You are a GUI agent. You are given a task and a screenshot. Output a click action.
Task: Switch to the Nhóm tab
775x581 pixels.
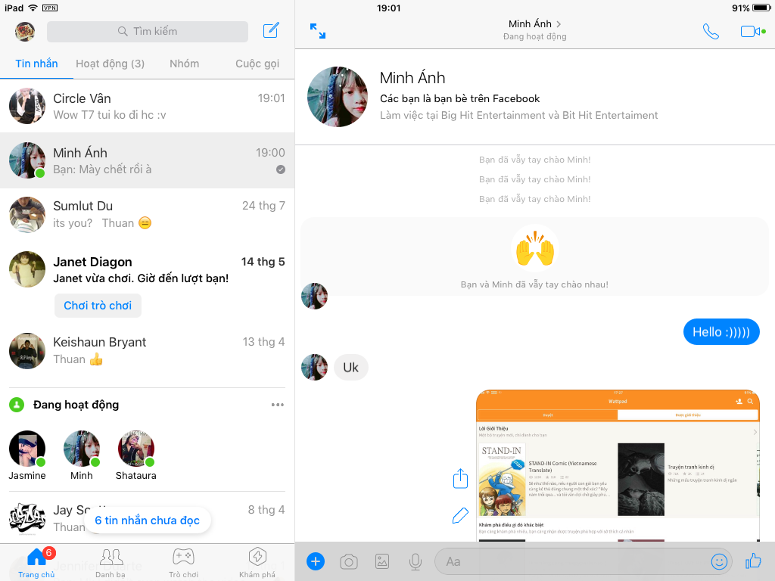(x=185, y=64)
